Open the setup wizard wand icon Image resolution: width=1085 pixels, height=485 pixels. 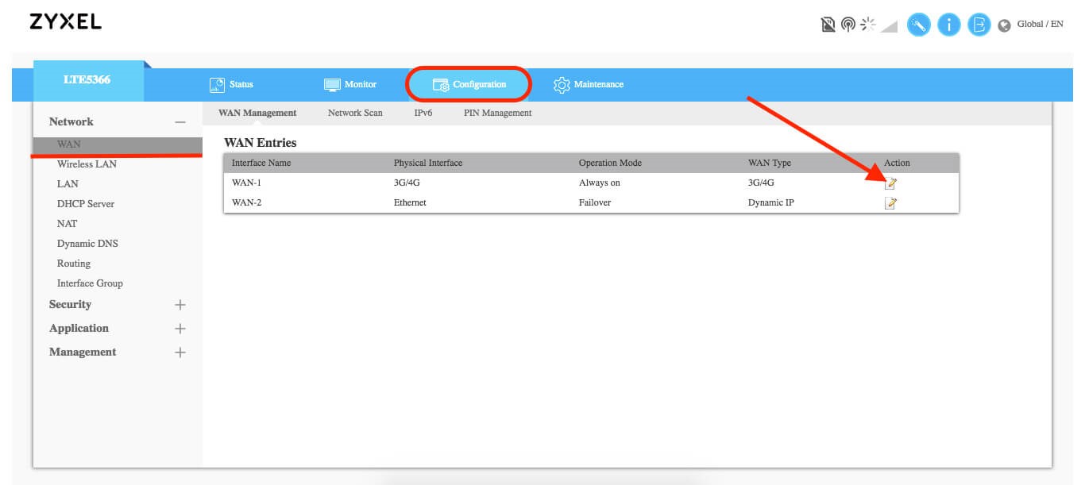(919, 25)
